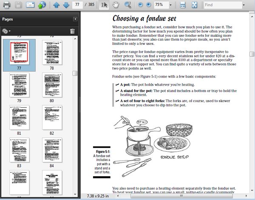The image size is (255, 200).
Task: Select page 77 thumbnail
Action: 20,53
